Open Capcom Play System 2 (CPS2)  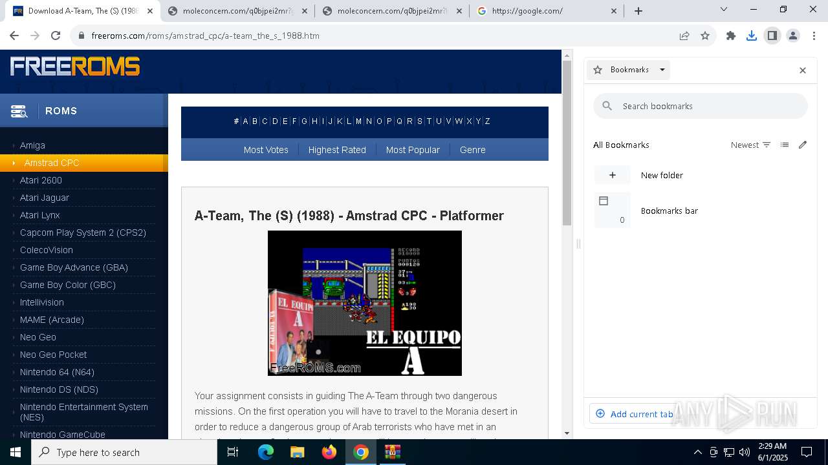[x=83, y=232]
